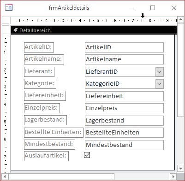Click the 'ArtikelID:' label
The image size is (185, 181).
(39, 47)
